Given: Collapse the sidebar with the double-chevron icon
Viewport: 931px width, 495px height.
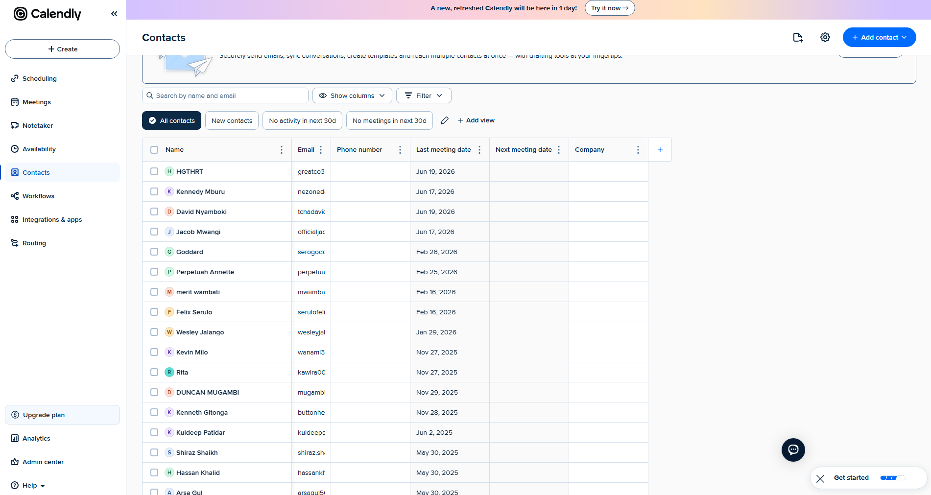Looking at the screenshot, I should tap(114, 14).
